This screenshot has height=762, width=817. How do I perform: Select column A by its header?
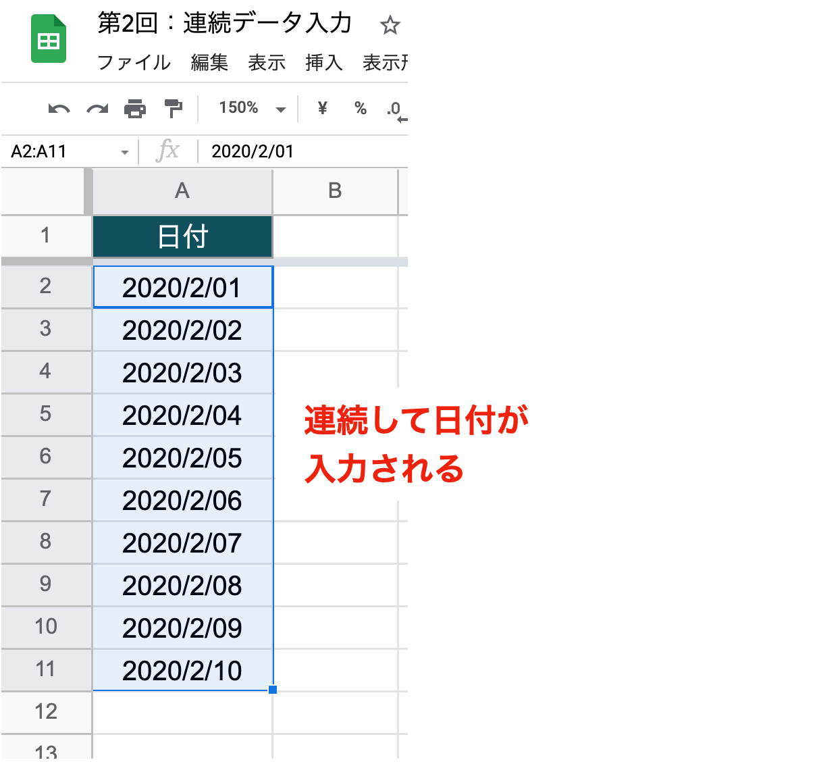pos(181,191)
